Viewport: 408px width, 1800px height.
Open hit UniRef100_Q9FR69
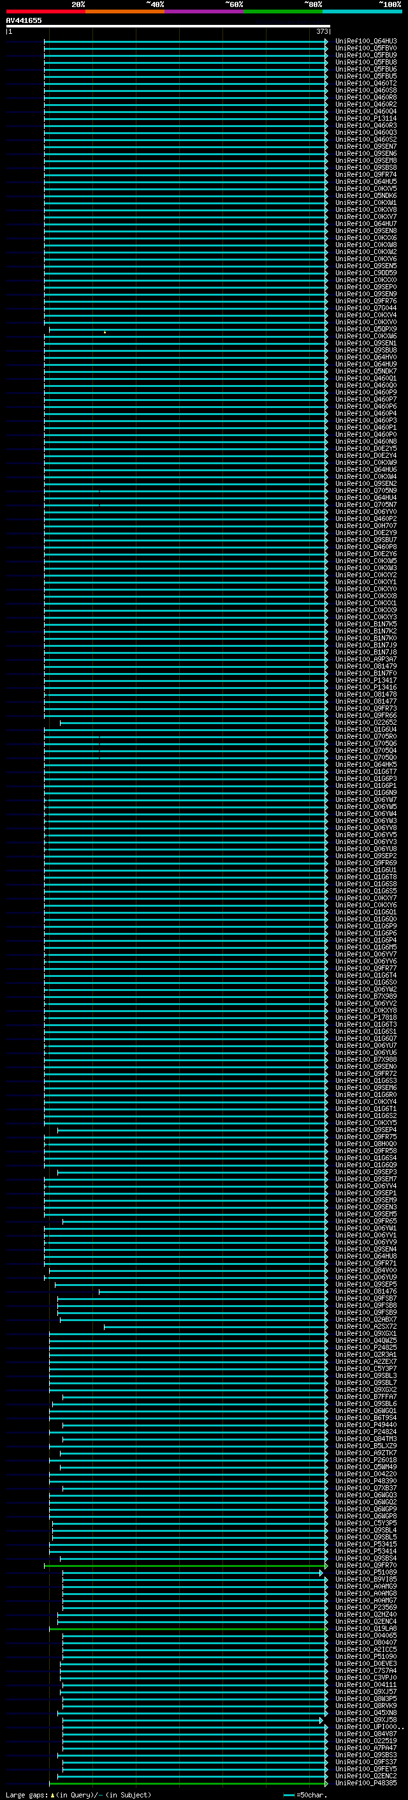coord(366,864)
